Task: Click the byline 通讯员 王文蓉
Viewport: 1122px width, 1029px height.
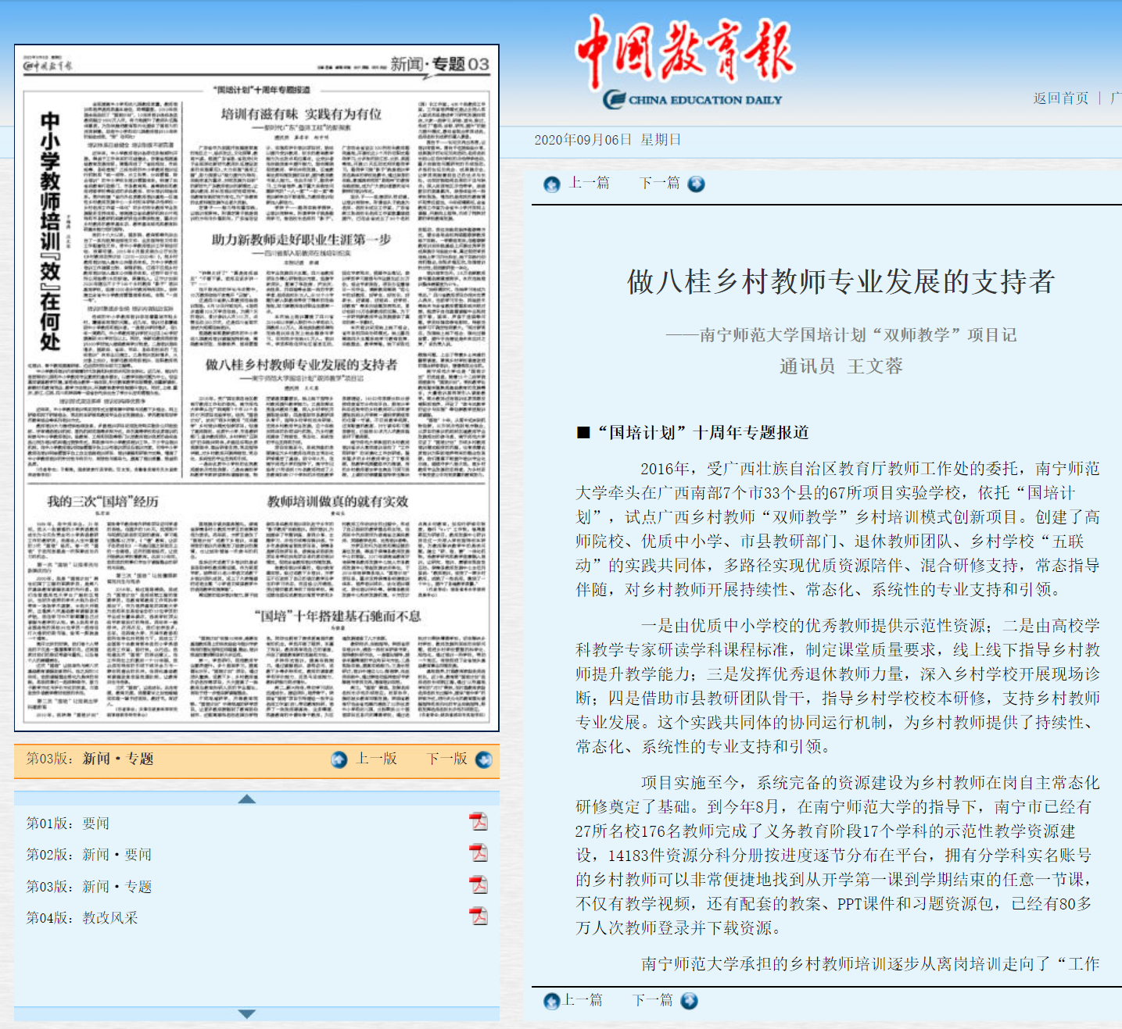Action: (841, 366)
